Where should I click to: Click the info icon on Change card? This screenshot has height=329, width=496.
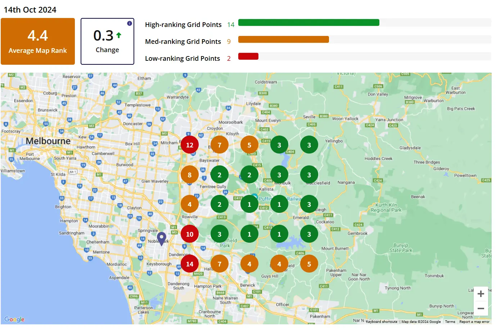130,23
